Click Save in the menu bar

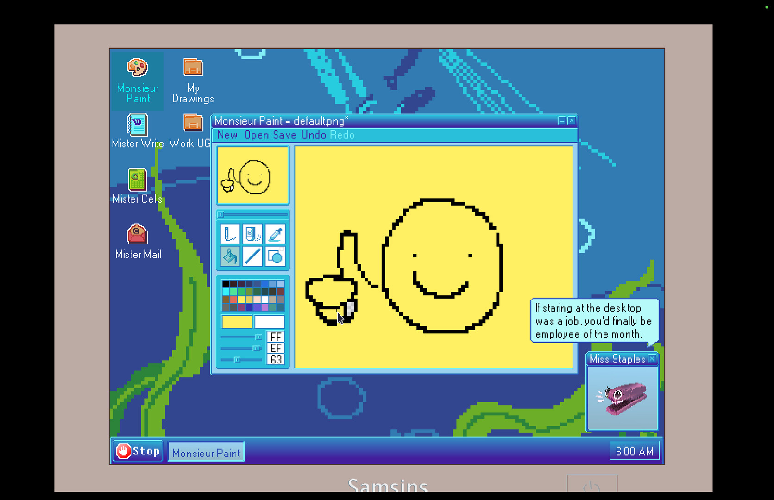click(x=284, y=135)
